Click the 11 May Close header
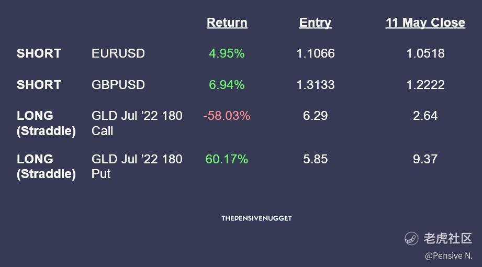 (x=425, y=23)
